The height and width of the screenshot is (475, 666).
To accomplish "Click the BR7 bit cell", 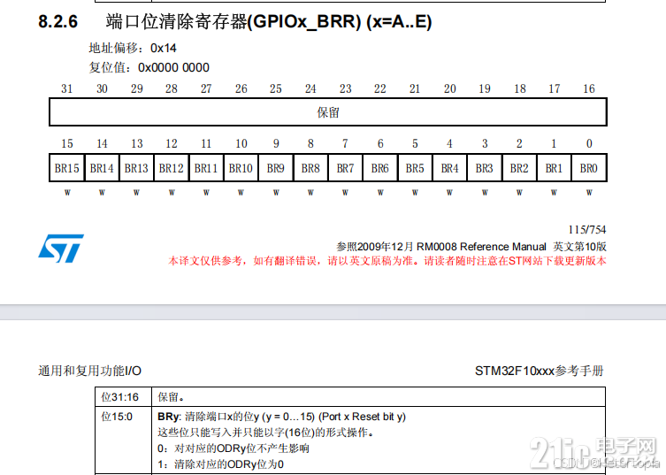I will click(x=345, y=168).
